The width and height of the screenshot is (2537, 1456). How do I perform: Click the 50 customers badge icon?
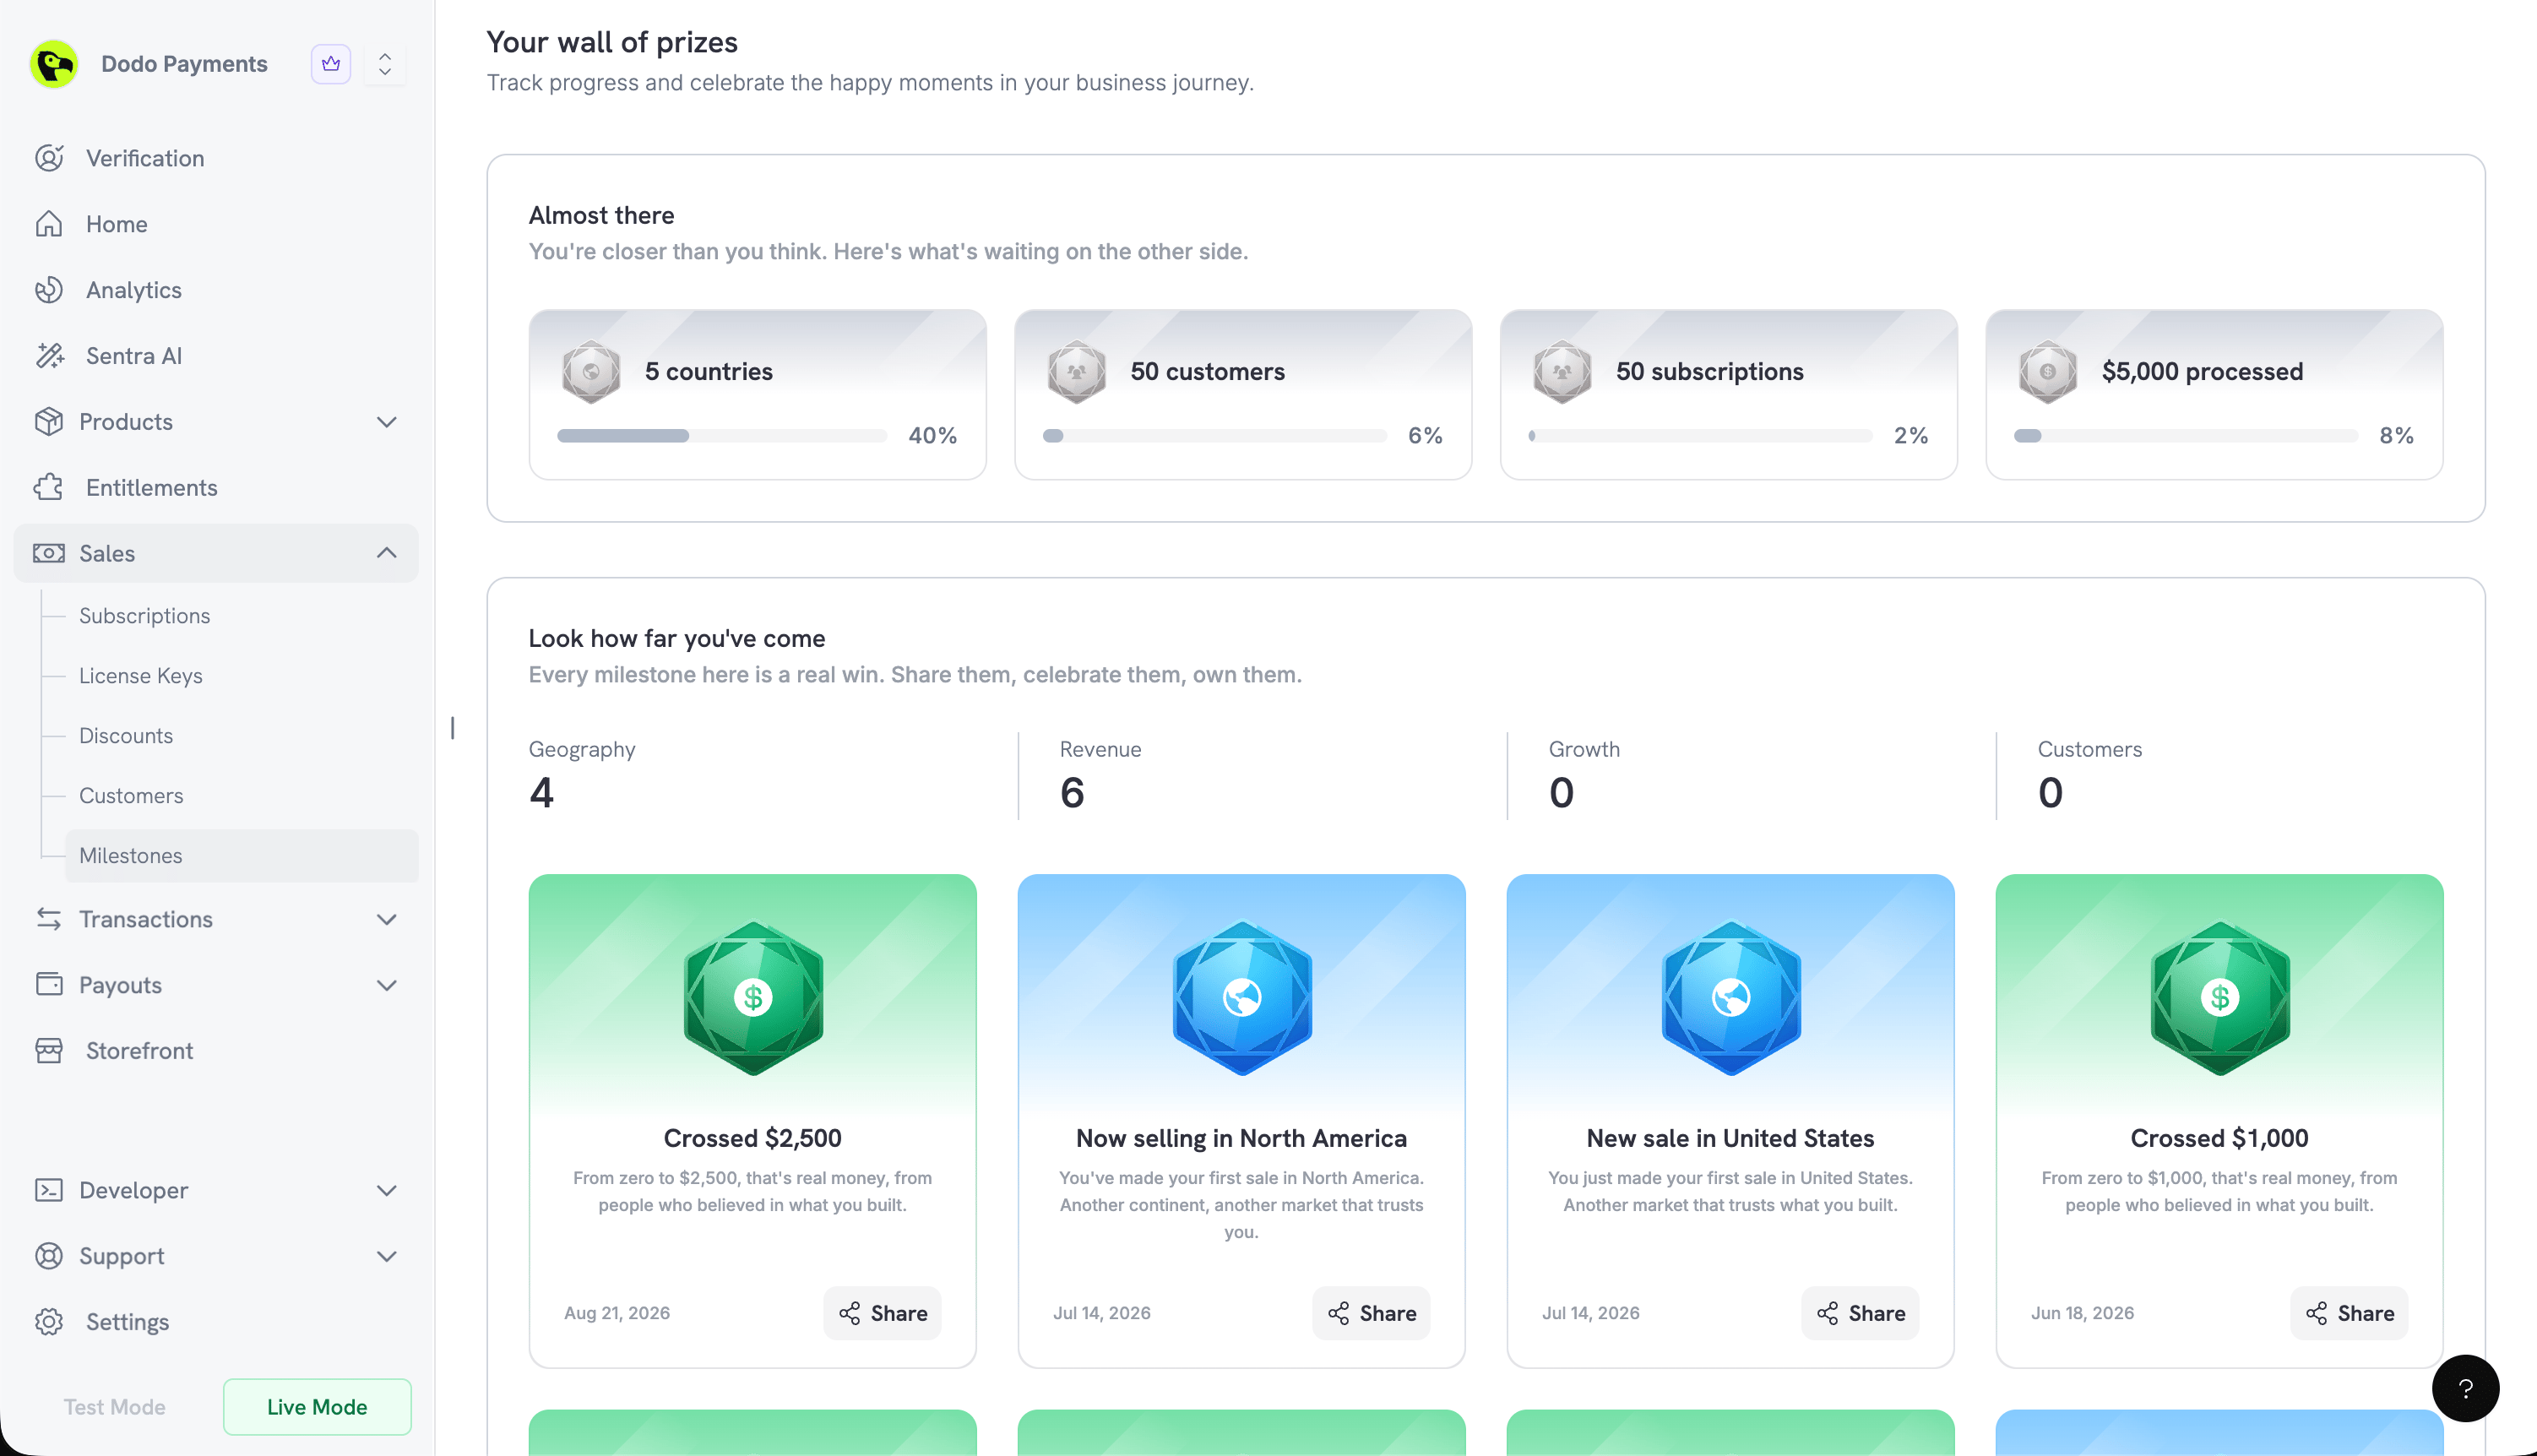[x=1076, y=372]
